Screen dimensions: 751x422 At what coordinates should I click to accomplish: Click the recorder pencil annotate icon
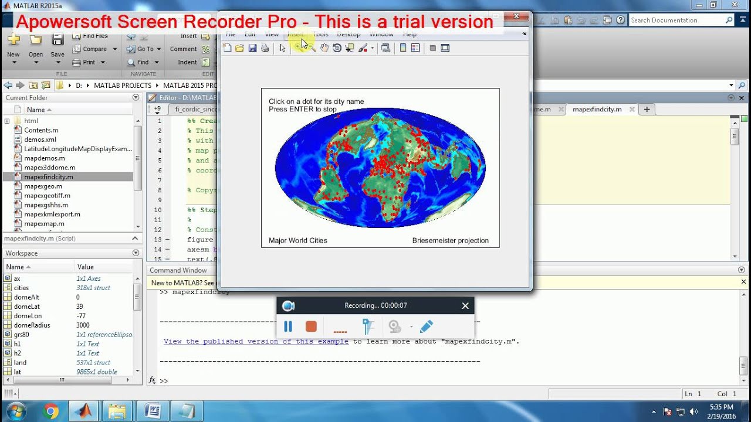pos(427,326)
